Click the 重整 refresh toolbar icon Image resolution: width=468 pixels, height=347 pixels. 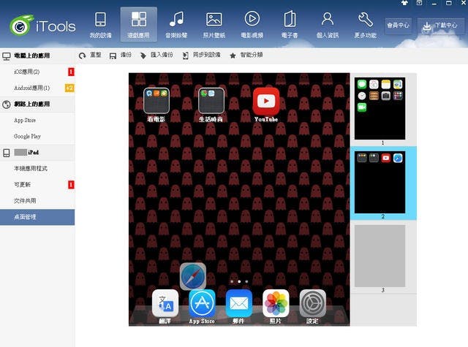coord(90,56)
